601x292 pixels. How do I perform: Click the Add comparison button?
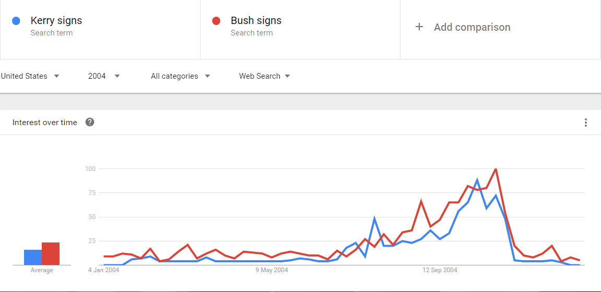[x=463, y=27]
